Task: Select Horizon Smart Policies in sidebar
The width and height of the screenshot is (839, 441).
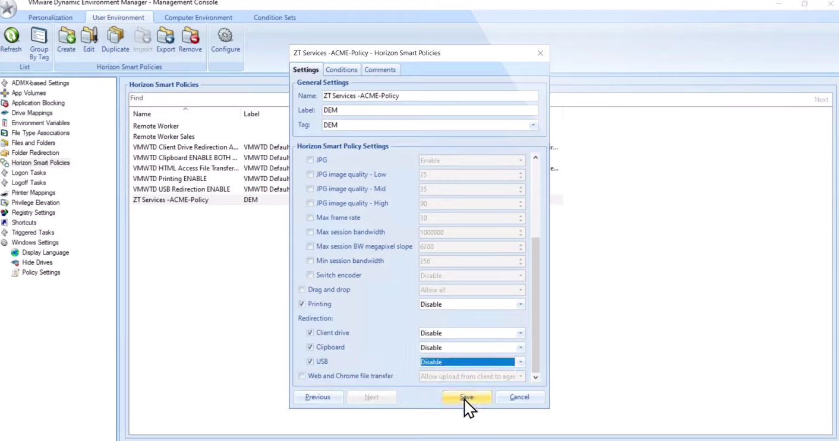Action: click(40, 163)
